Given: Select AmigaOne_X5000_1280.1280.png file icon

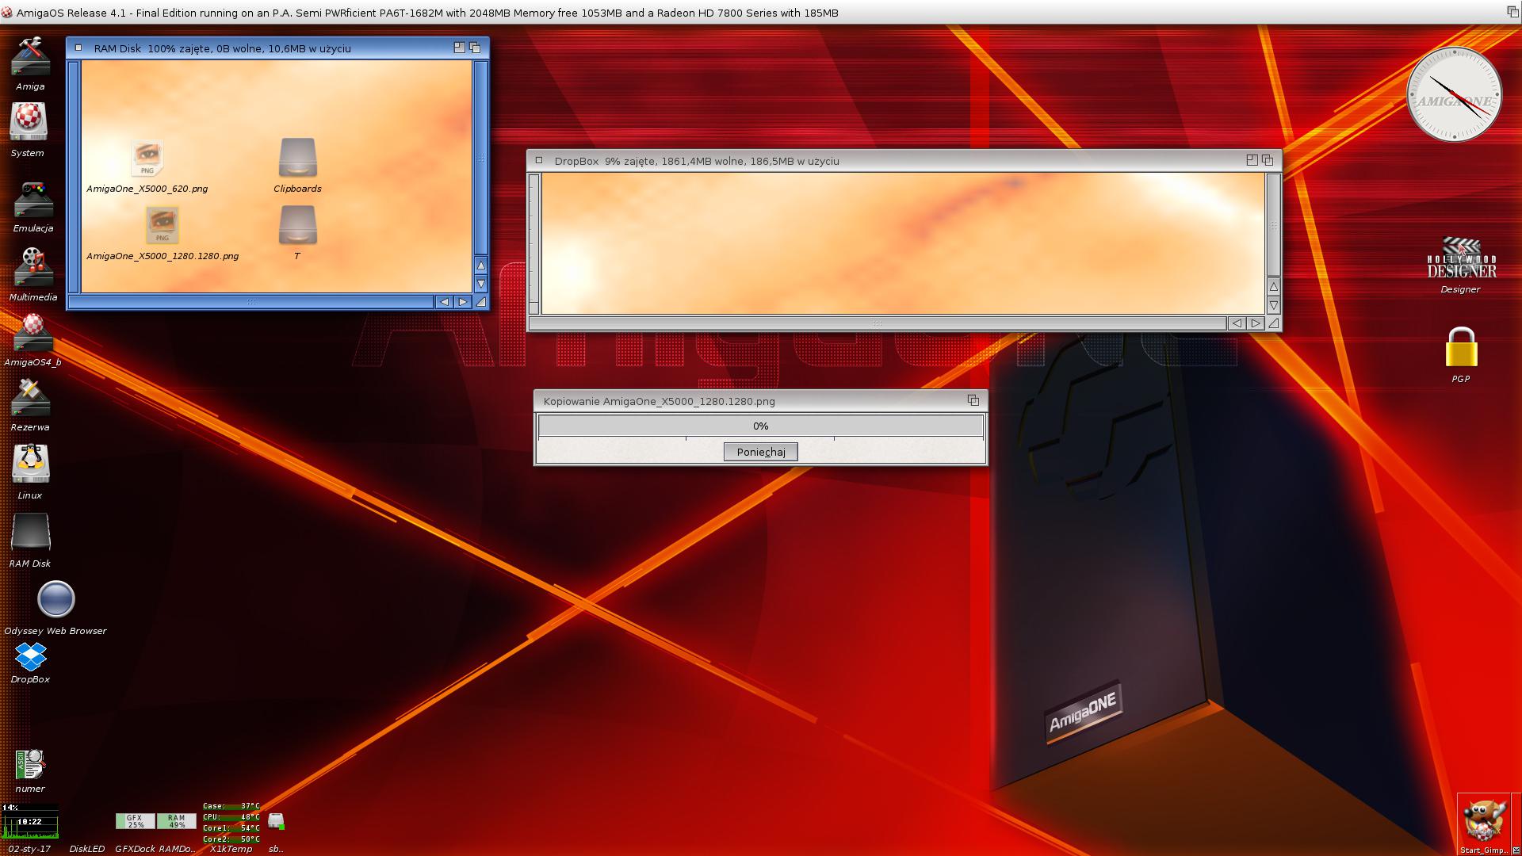Looking at the screenshot, I should pos(163,226).
